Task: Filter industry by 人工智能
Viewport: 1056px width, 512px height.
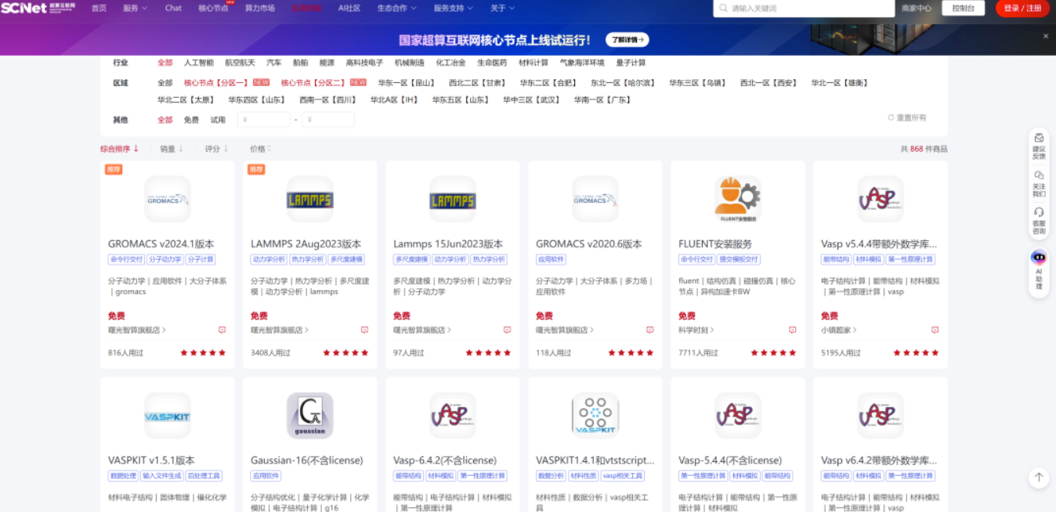Action: point(198,63)
